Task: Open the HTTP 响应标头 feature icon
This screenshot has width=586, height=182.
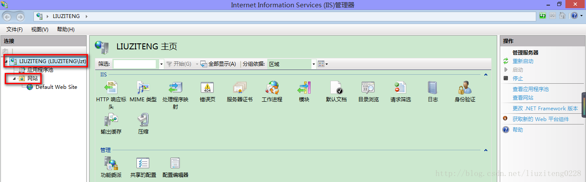Action: [111, 88]
